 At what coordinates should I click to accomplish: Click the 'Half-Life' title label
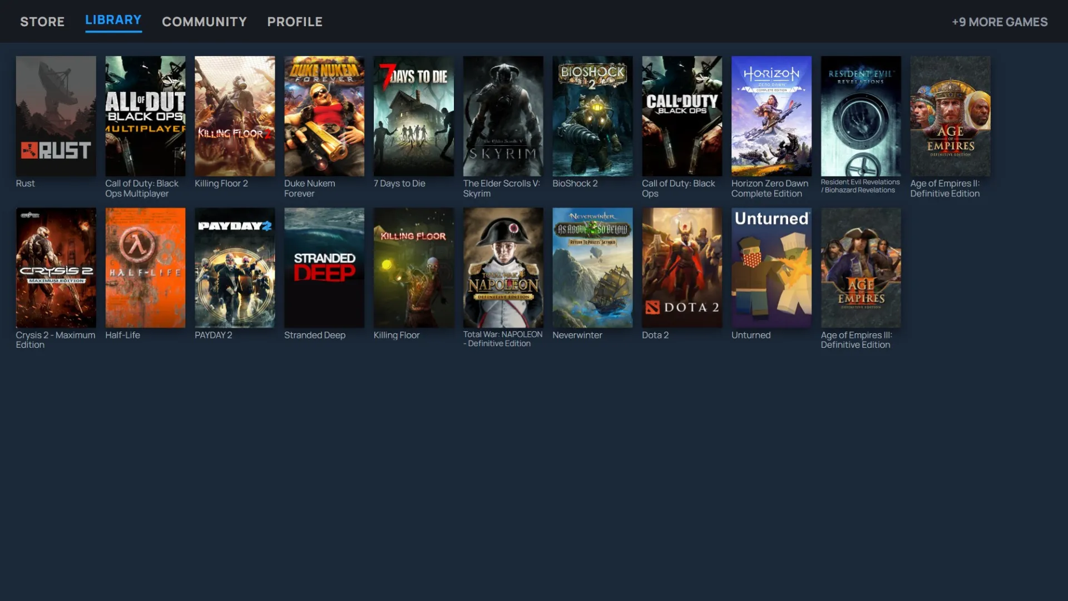click(x=122, y=335)
